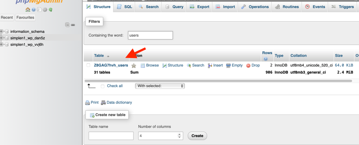Viewport: 359px width, 145px height.
Task: Click the Rows column help icon
Action: pos(265,59)
